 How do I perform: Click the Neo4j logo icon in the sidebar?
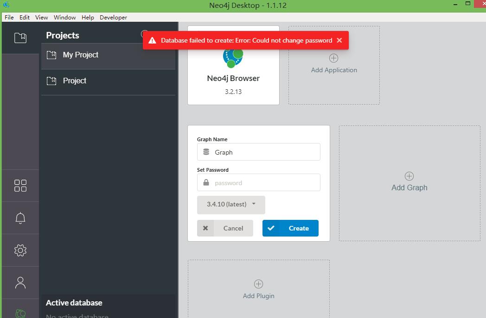click(20, 313)
